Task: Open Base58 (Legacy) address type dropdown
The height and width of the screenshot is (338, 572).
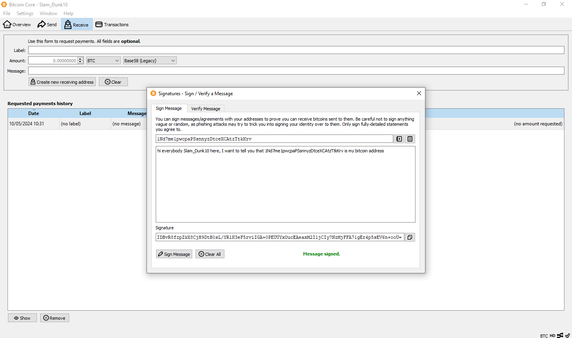Action: click(150, 60)
